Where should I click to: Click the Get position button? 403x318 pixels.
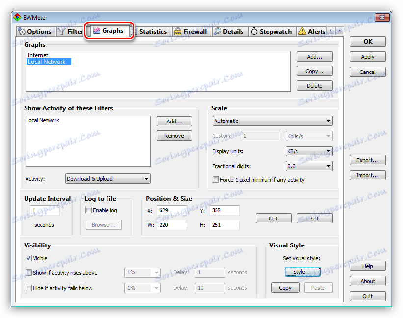[273, 219]
